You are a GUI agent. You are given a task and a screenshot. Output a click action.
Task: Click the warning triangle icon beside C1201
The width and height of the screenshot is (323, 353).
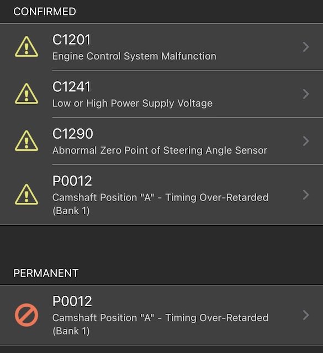tap(27, 47)
